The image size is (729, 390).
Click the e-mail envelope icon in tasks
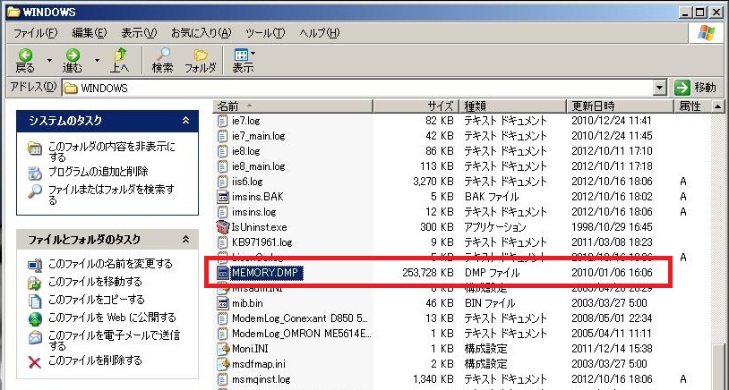[x=35, y=337]
